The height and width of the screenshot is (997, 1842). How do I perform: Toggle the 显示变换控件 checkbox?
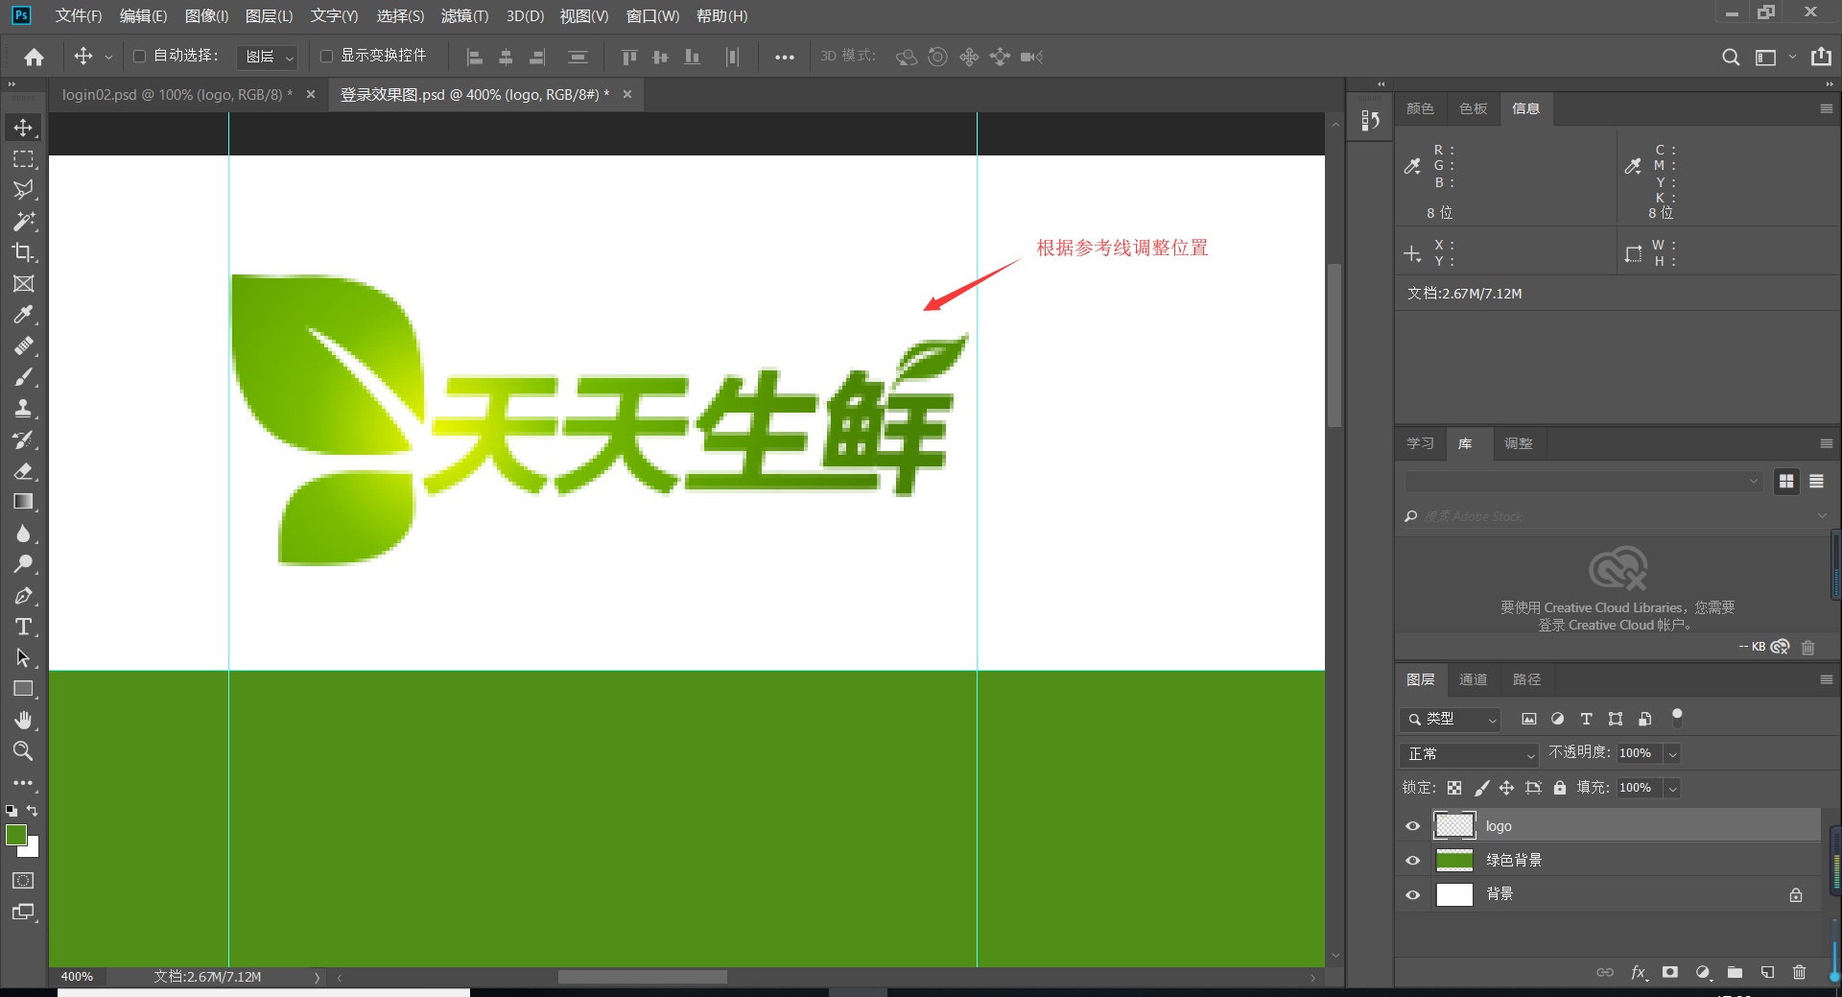326,57
